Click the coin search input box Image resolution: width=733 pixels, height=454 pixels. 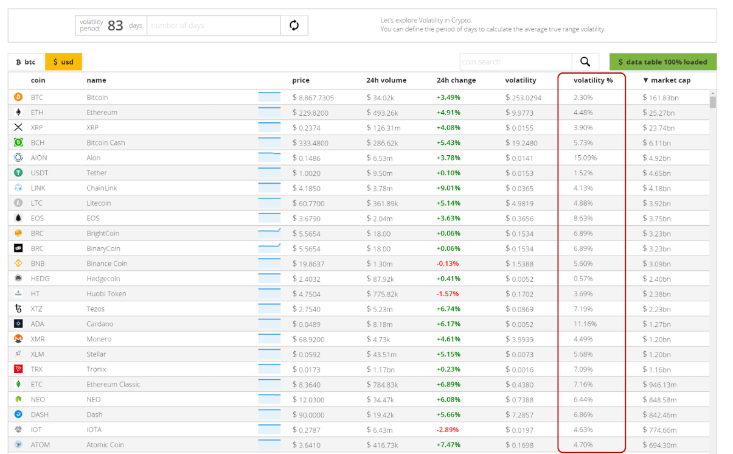point(516,61)
